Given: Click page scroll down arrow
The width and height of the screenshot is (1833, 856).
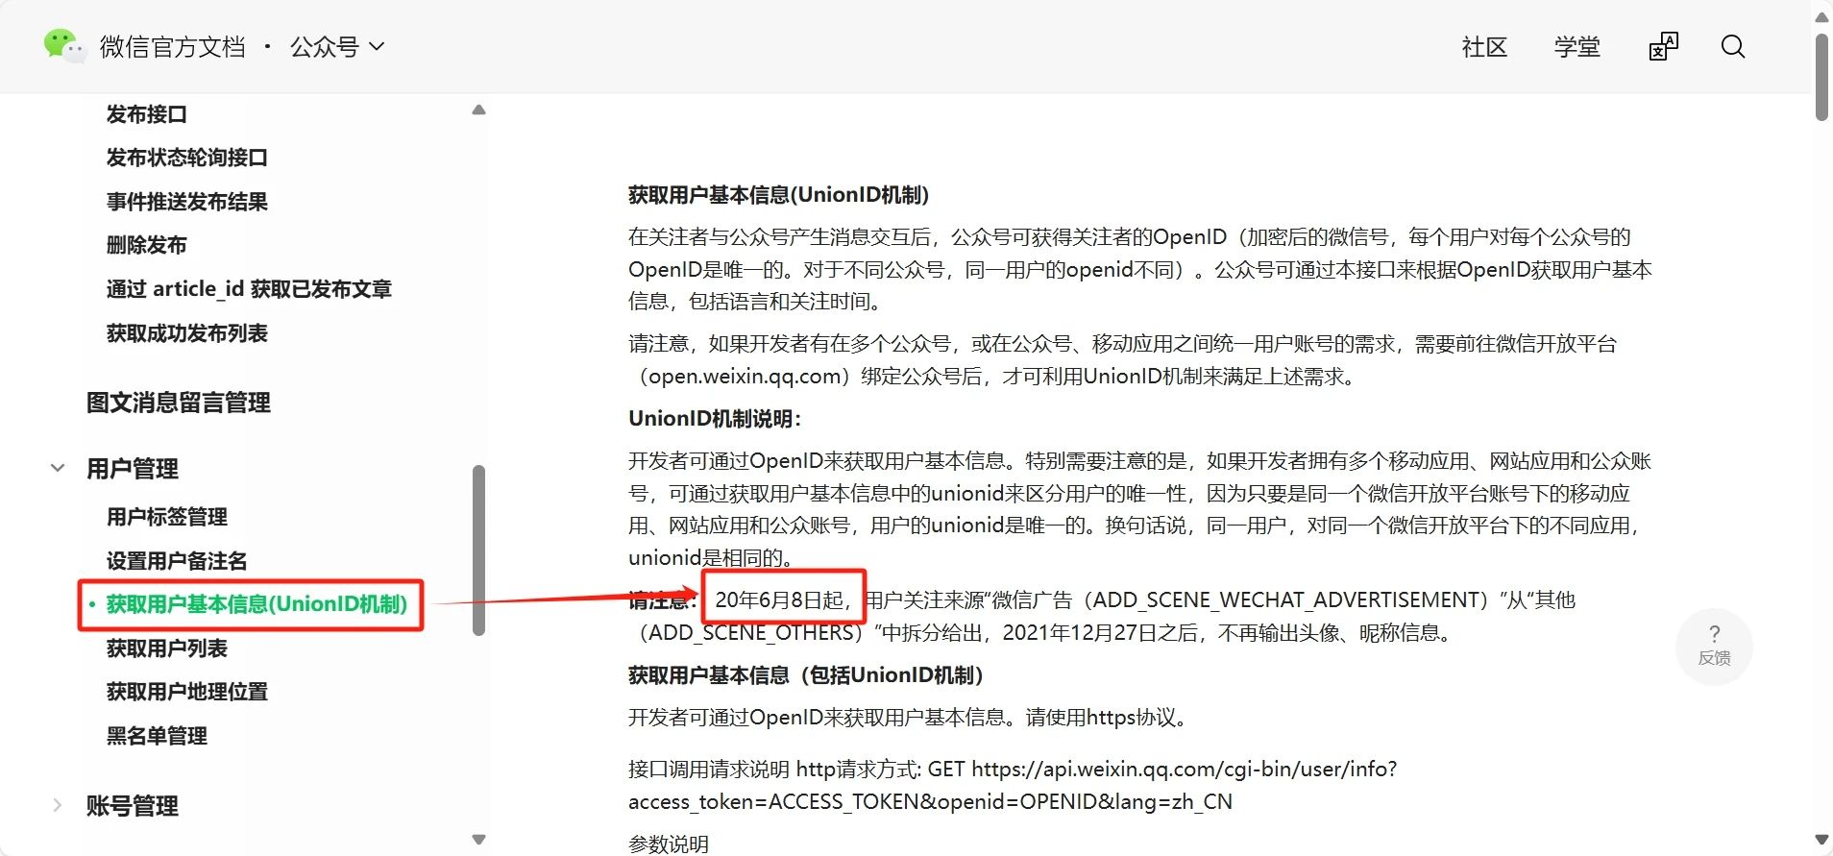Looking at the screenshot, I should pyautogui.click(x=1821, y=840).
